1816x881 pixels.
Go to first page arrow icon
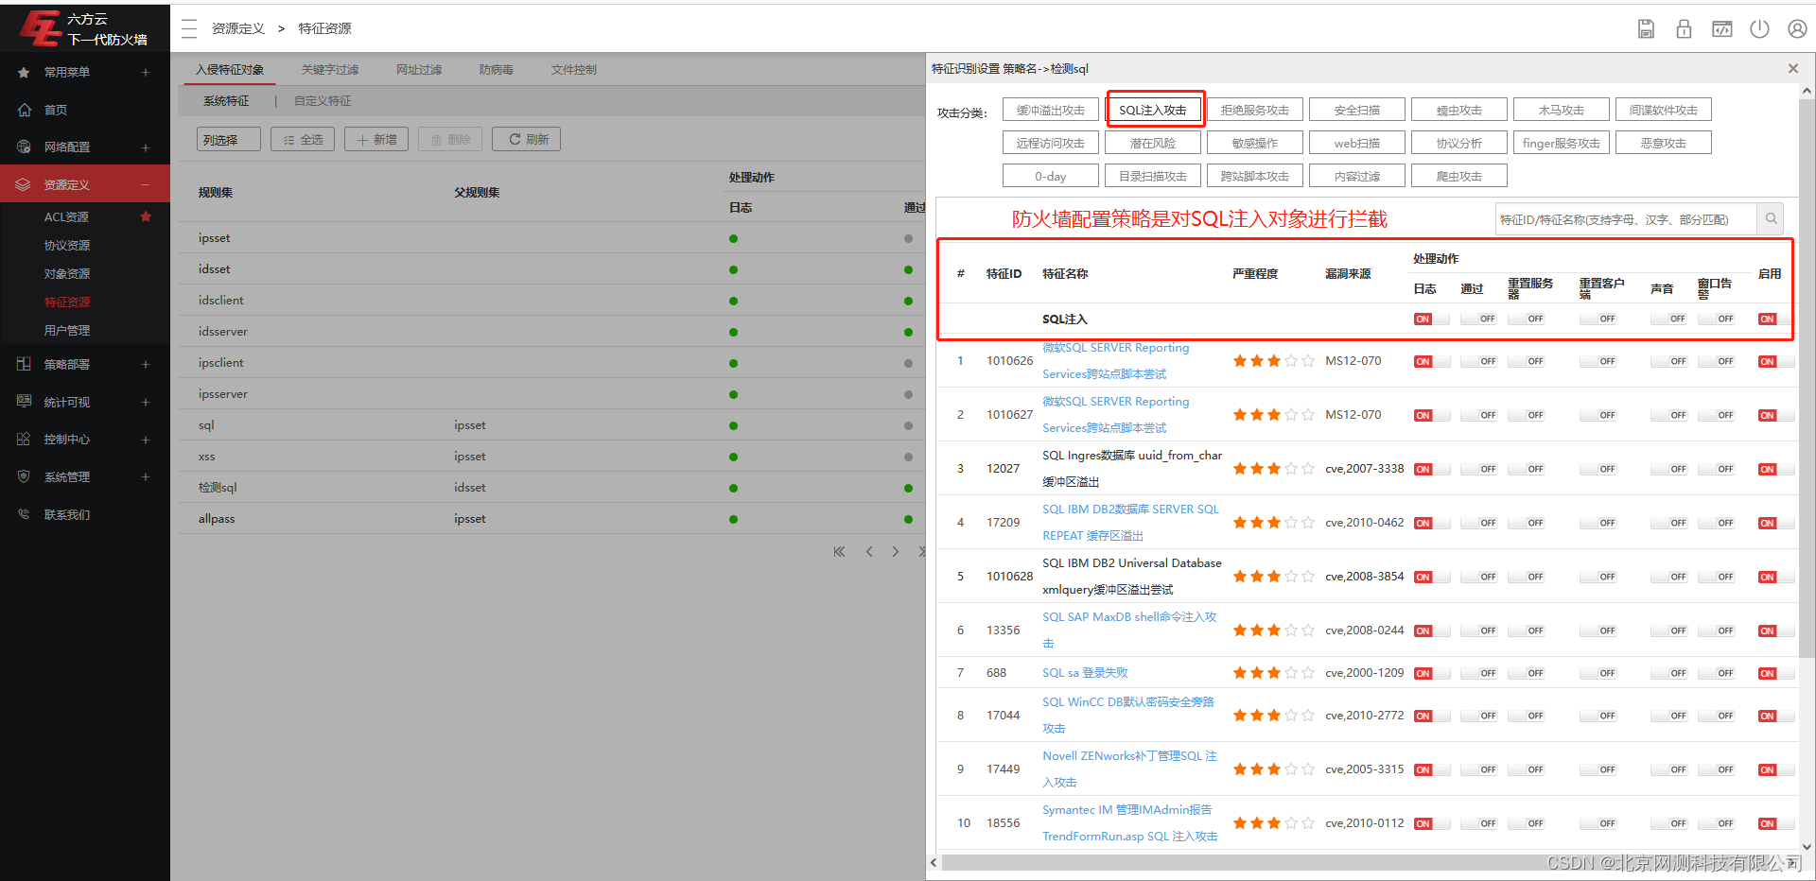839,551
